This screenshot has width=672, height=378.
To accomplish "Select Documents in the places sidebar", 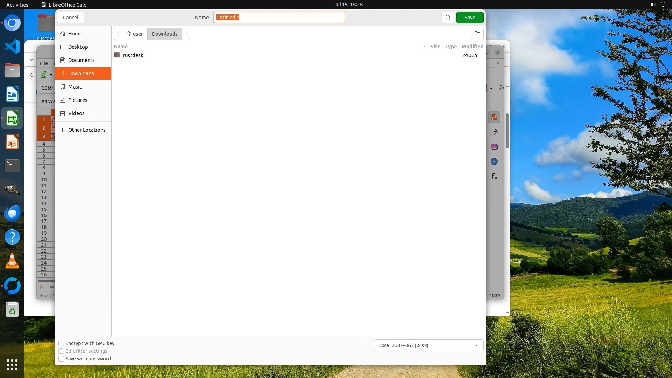I will [x=81, y=60].
